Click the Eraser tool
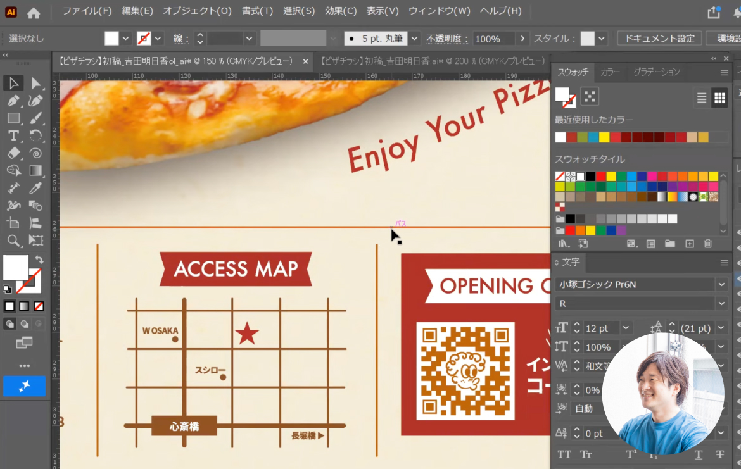Image resolution: width=741 pixels, height=469 pixels. 13,153
